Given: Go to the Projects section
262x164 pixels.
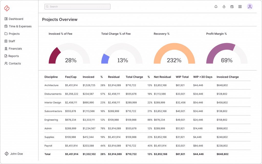Looking at the screenshot, I should [14, 34].
